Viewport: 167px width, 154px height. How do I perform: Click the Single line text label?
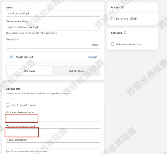[x=24, y=57]
